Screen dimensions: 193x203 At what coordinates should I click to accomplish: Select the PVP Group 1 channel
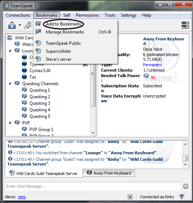[x=41, y=130]
